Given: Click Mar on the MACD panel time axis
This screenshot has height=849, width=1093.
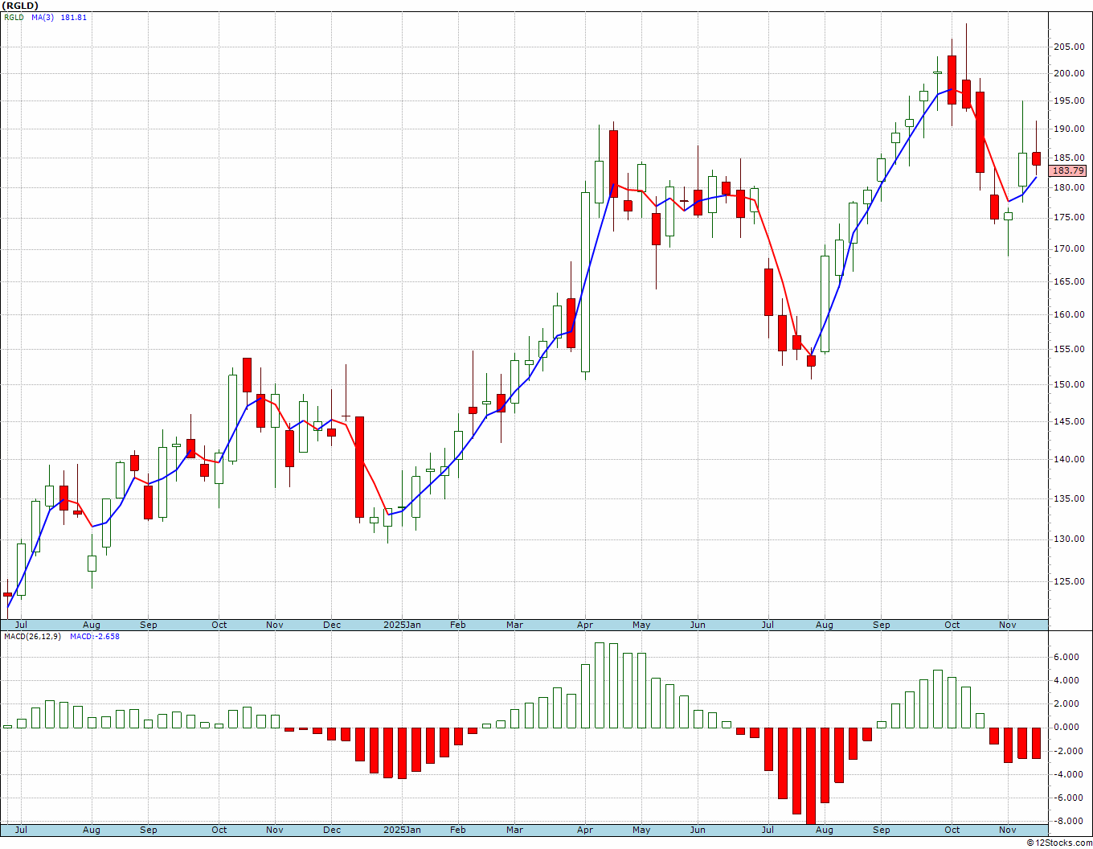Looking at the screenshot, I should pyautogui.click(x=514, y=830).
